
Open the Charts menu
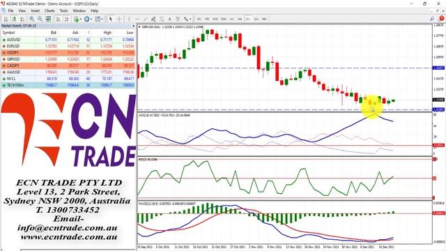pos(49,11)
